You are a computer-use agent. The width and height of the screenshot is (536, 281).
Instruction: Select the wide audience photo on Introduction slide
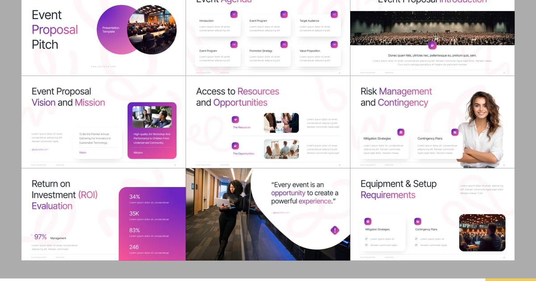pyautogui.click(x=432, y=28)
